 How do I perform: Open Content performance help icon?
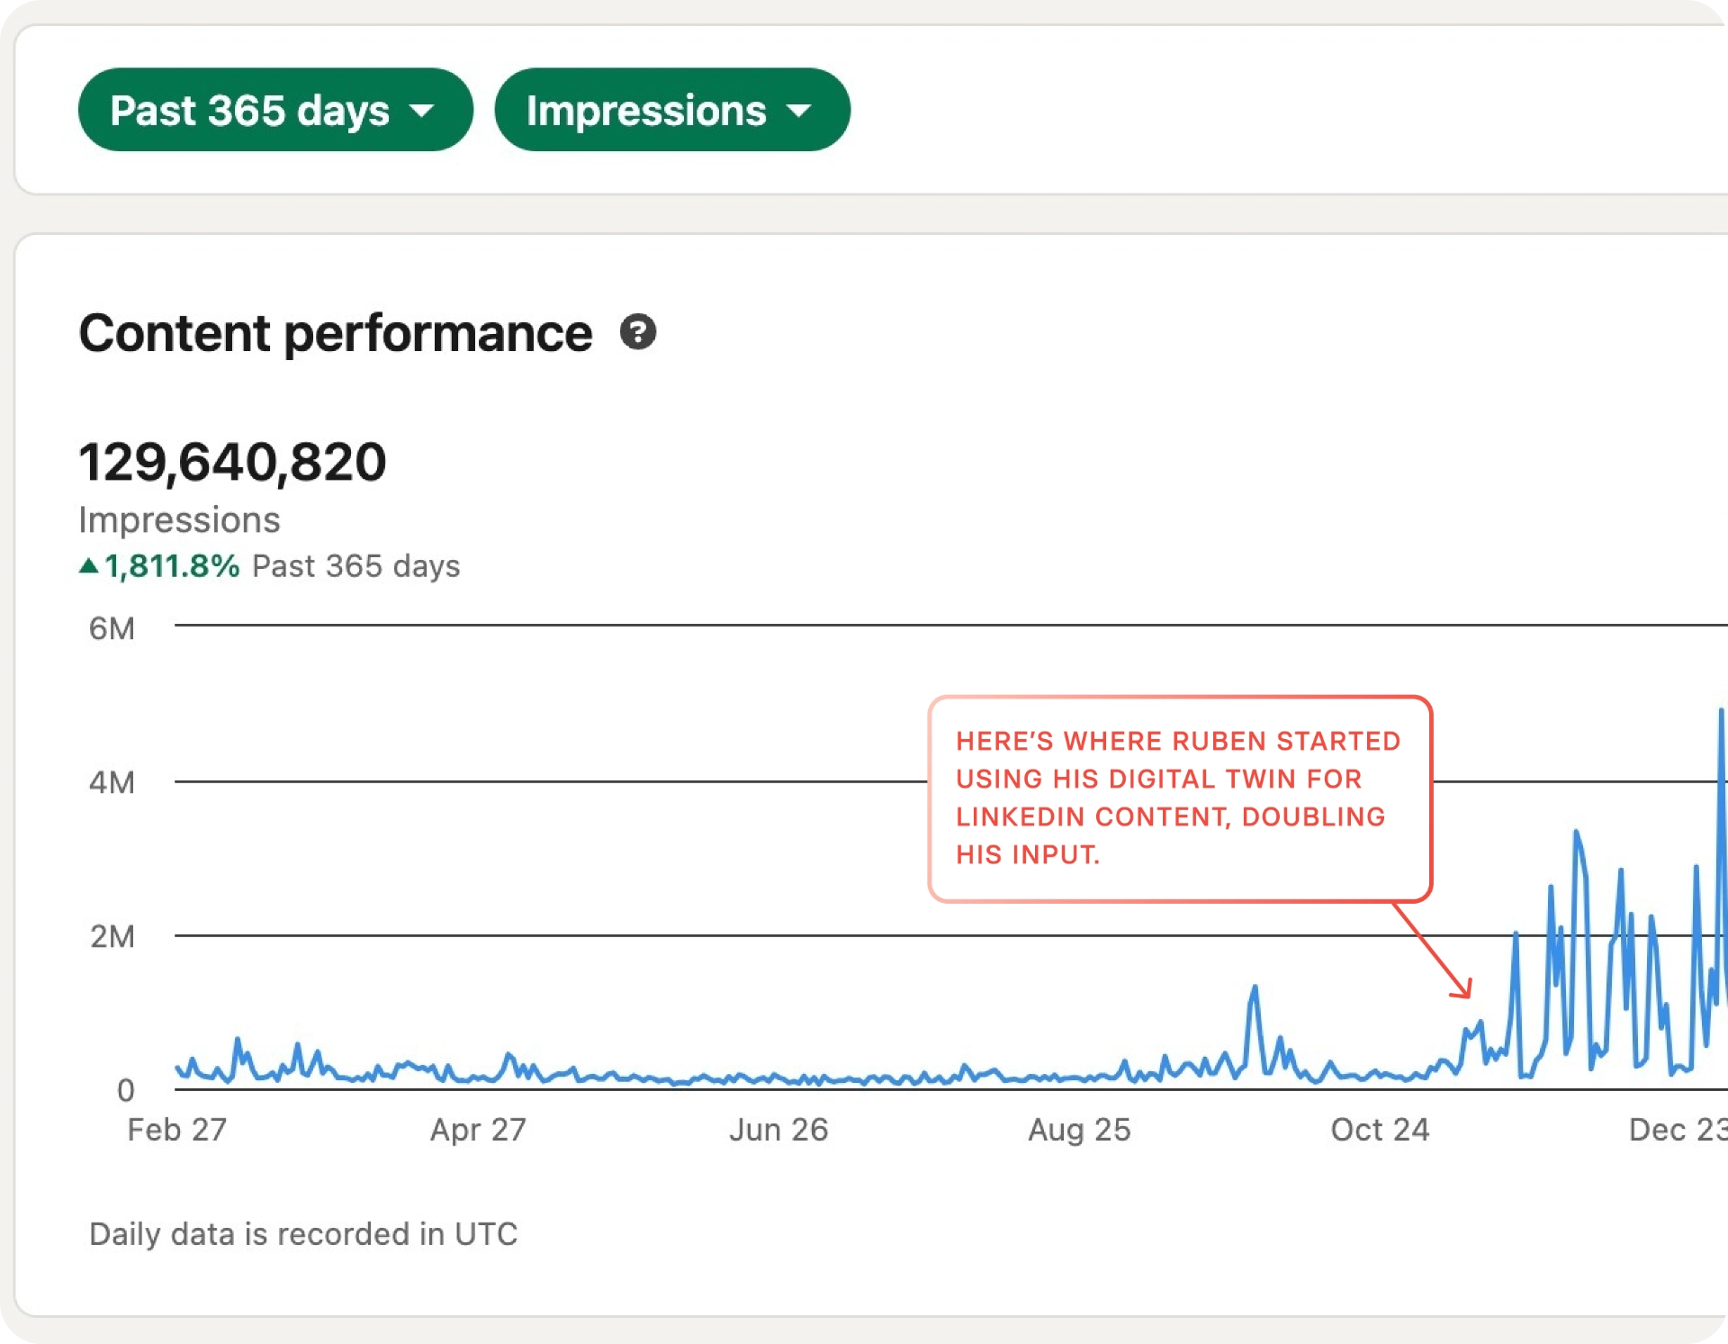(x=637, y=332)
